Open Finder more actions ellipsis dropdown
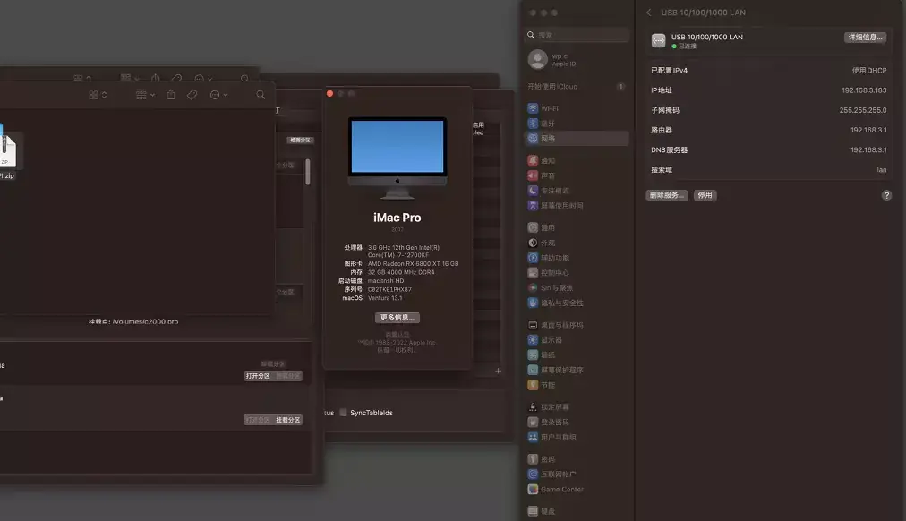This screenshot has height=521, width=906. [218, 95]
